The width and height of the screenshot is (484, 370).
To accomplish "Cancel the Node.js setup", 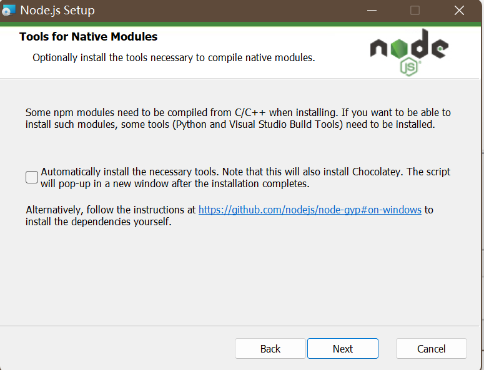I will (431, 349).
